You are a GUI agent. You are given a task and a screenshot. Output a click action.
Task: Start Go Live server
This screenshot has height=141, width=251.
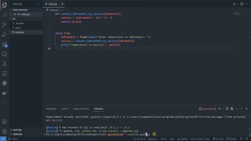[x=218, y=139]
